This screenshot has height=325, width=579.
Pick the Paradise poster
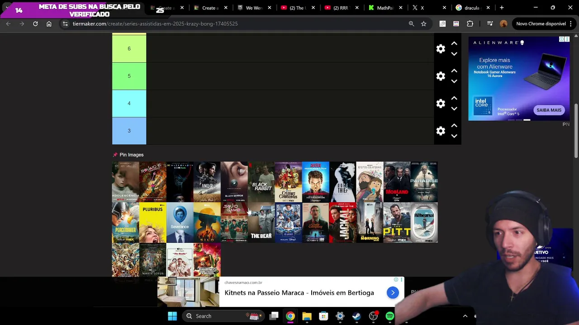pos(424,182)
